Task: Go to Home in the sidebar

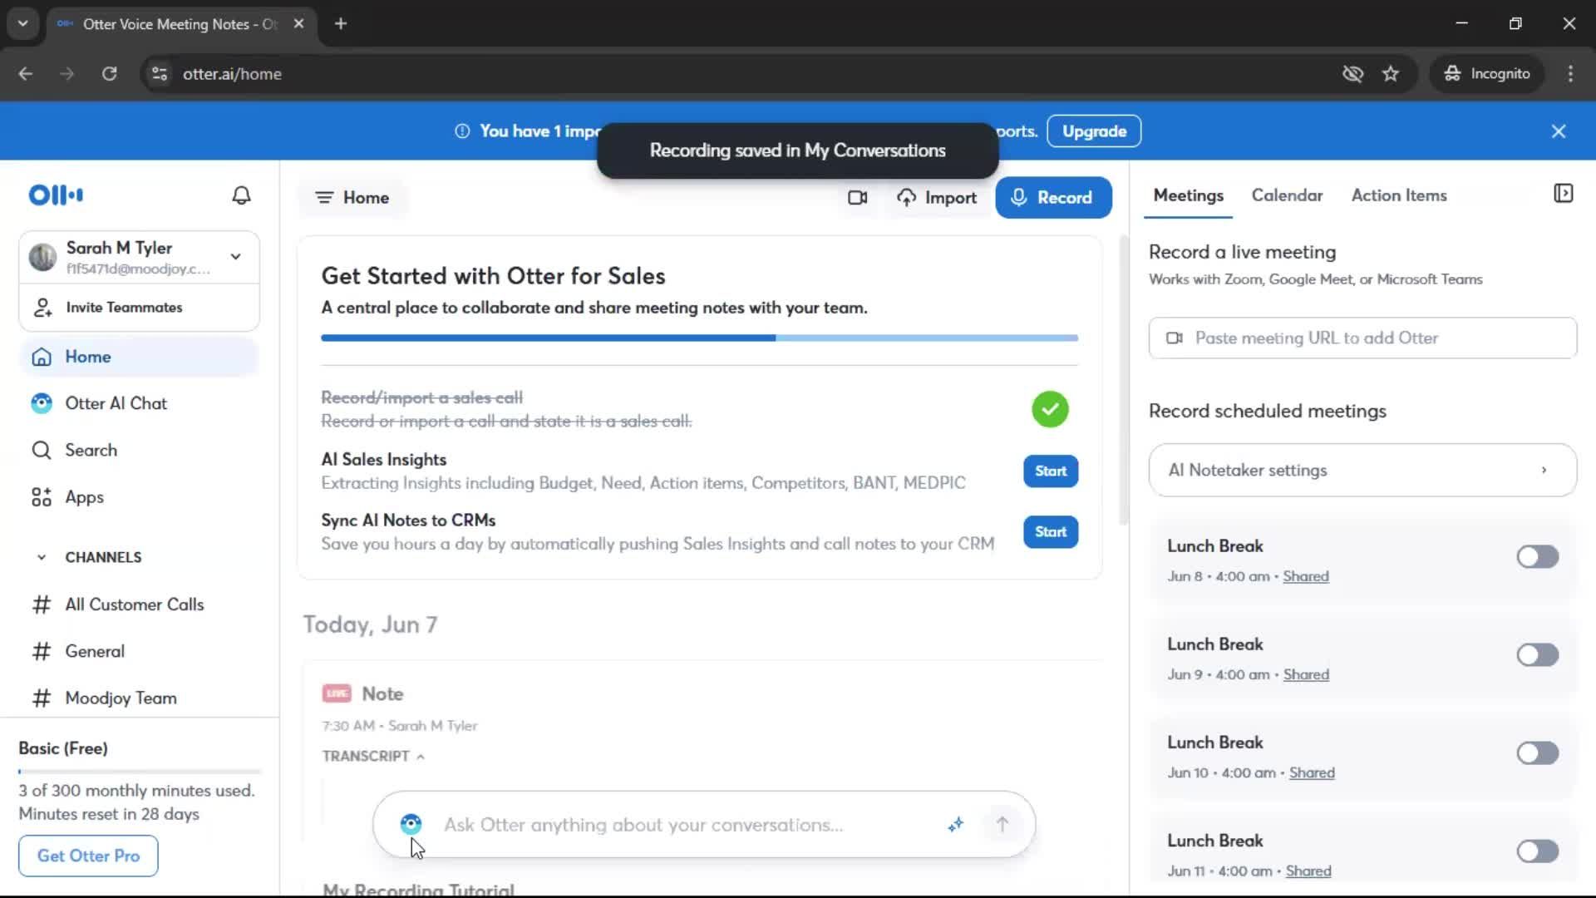Action: point(139,357)
